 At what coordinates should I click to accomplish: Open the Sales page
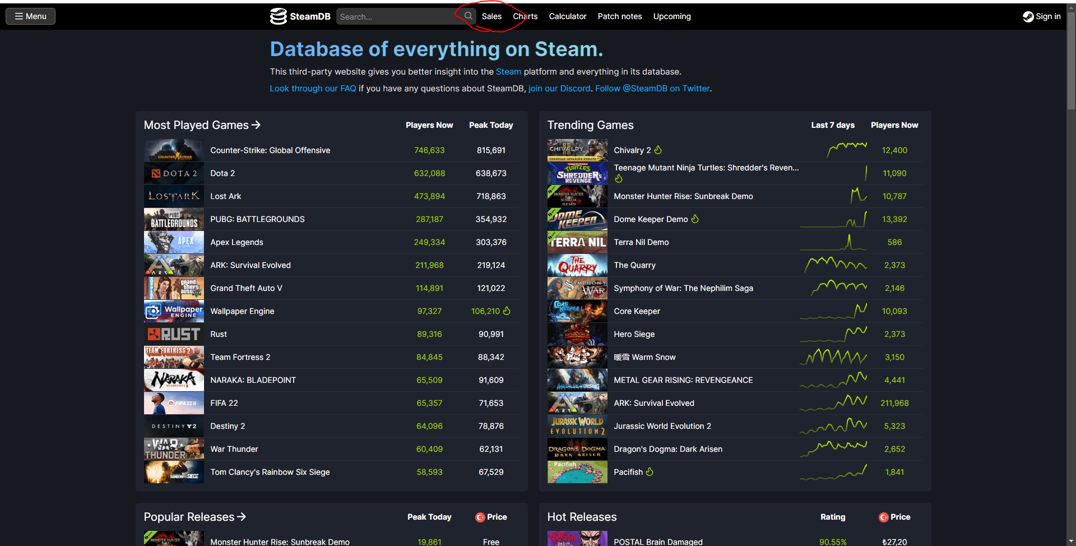click(x=491, y=16)
